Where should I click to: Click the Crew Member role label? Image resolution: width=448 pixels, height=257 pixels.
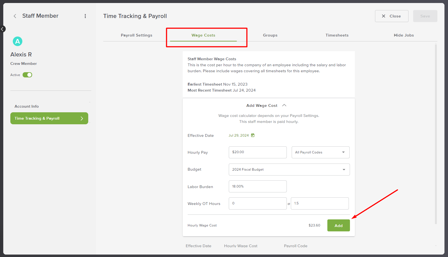point(23,64)
